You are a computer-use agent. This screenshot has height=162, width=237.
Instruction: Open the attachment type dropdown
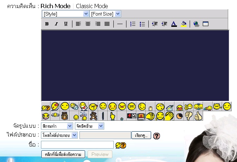point(59,135)
